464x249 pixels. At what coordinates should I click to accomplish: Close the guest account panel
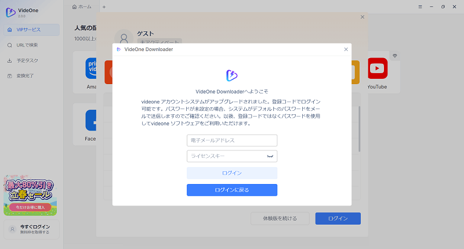[362, 17]
